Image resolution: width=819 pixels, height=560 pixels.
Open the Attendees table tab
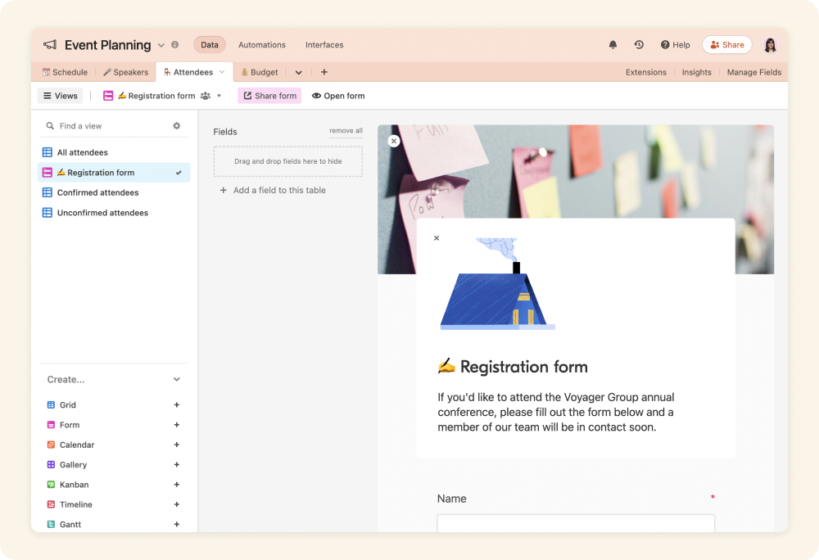192,72
